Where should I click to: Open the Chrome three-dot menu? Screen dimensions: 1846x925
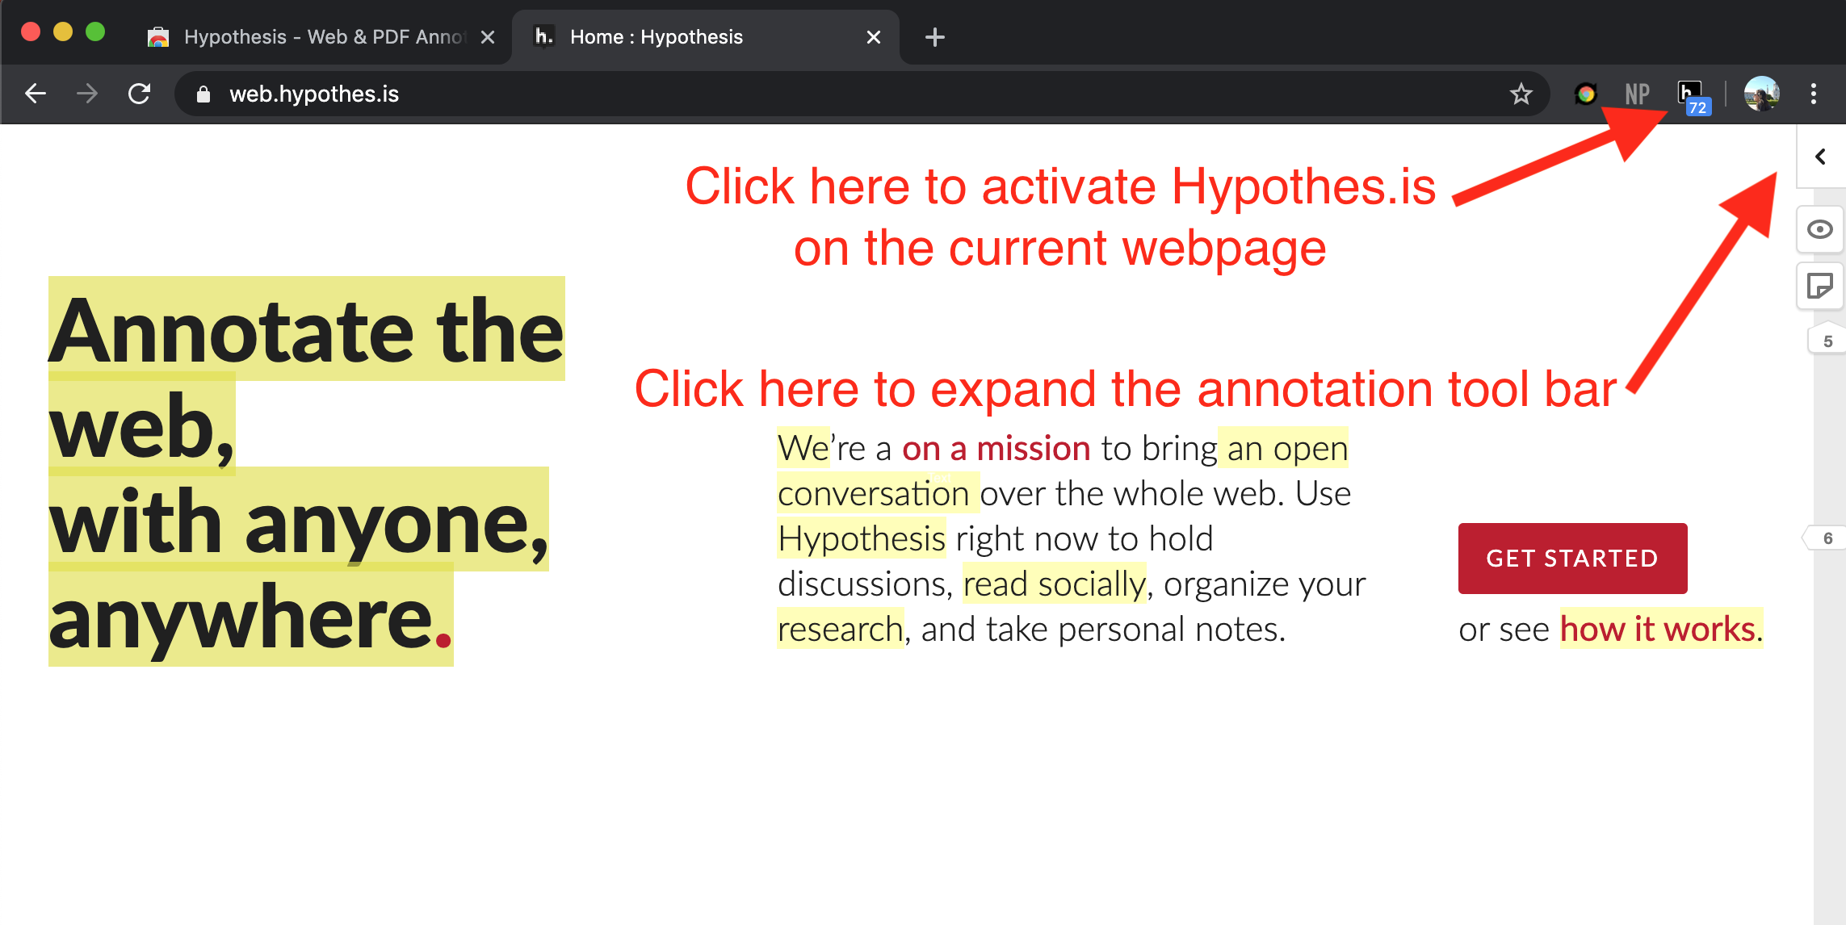1814,94
